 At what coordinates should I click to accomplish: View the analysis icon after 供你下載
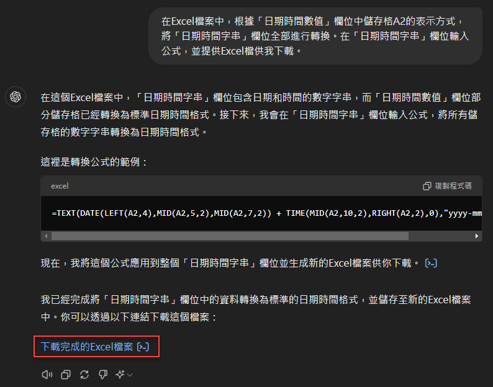pyautogui.click(x=431, y=263)
